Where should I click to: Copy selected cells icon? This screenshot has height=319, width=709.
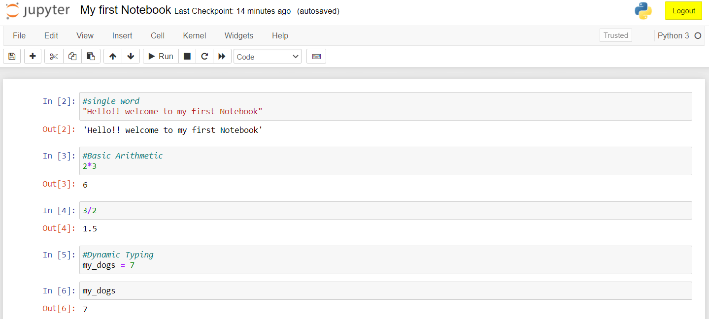(72, 57)
